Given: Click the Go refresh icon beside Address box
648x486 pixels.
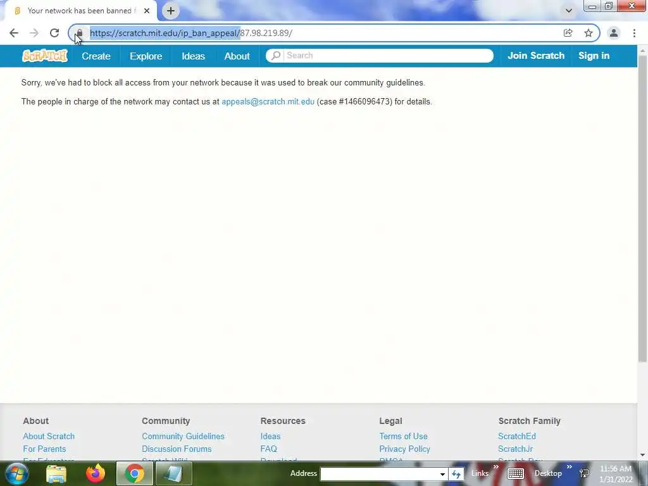Looking at the screenshot, I should click(x=456, y=474).
